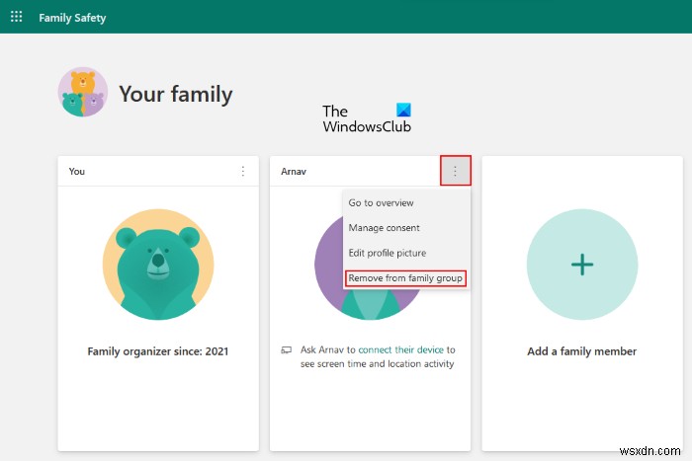Choose Go to overview from menu
This screenshot has width=692, height=461.
[382, 202]
